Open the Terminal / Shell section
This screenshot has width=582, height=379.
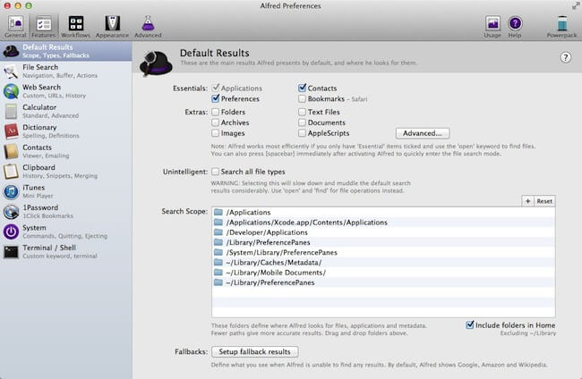click(65, 251)
